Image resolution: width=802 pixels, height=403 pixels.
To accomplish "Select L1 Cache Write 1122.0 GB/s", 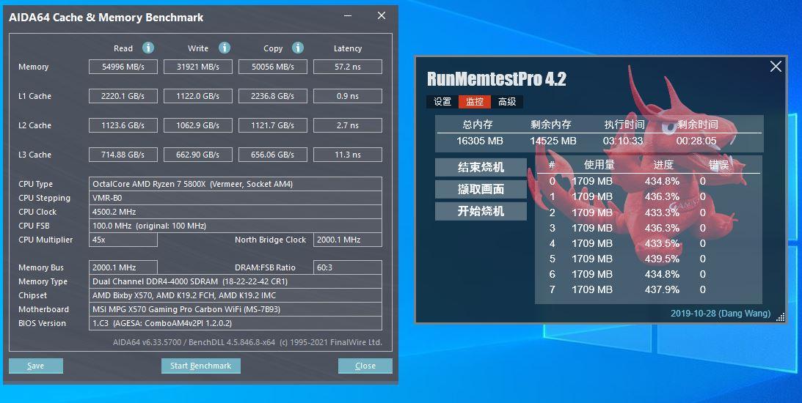I will [x=198, y=96].
